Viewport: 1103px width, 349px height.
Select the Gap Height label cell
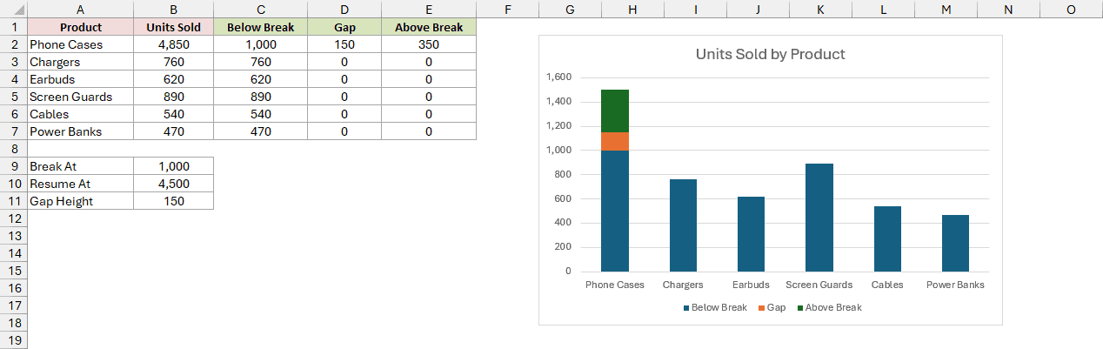(81, 201)
